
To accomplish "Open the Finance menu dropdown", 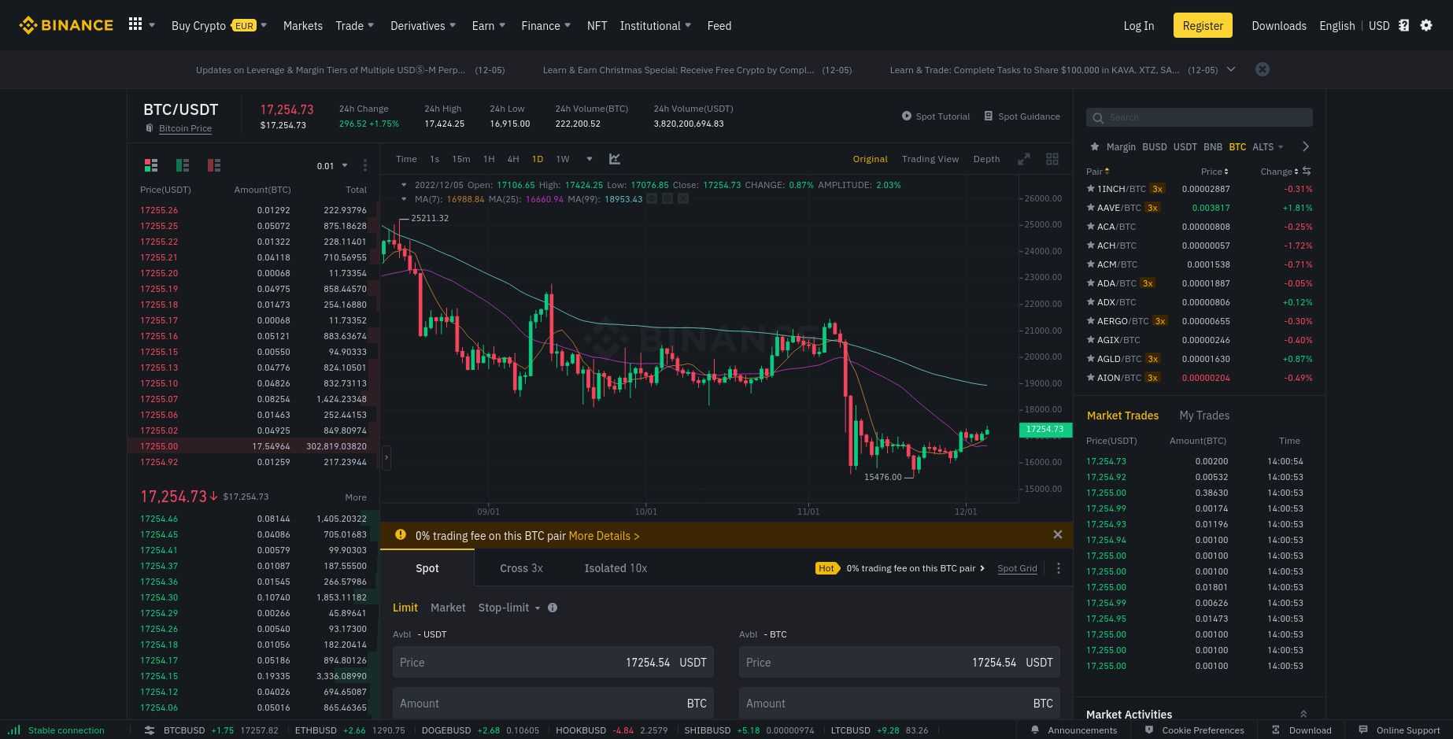I will pos(546,25).
